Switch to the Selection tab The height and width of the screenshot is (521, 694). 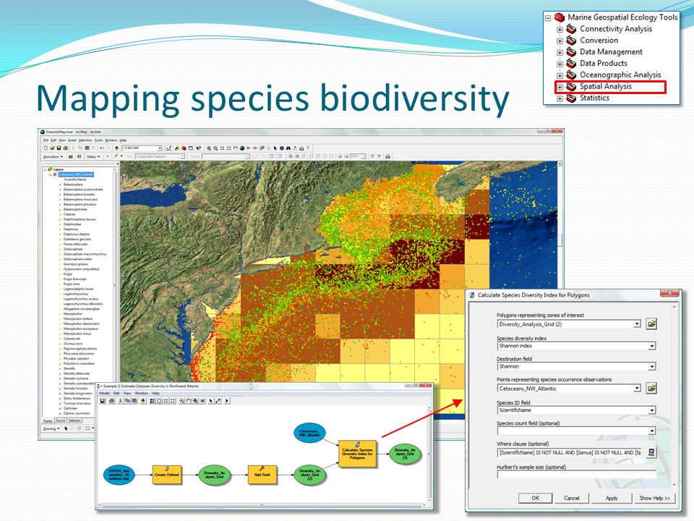[74, 420]
